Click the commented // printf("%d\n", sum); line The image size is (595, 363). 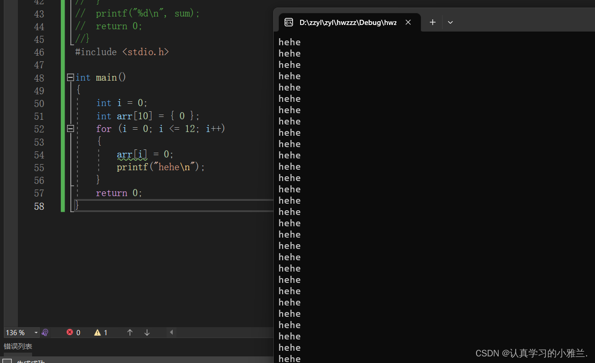point(137,14)
